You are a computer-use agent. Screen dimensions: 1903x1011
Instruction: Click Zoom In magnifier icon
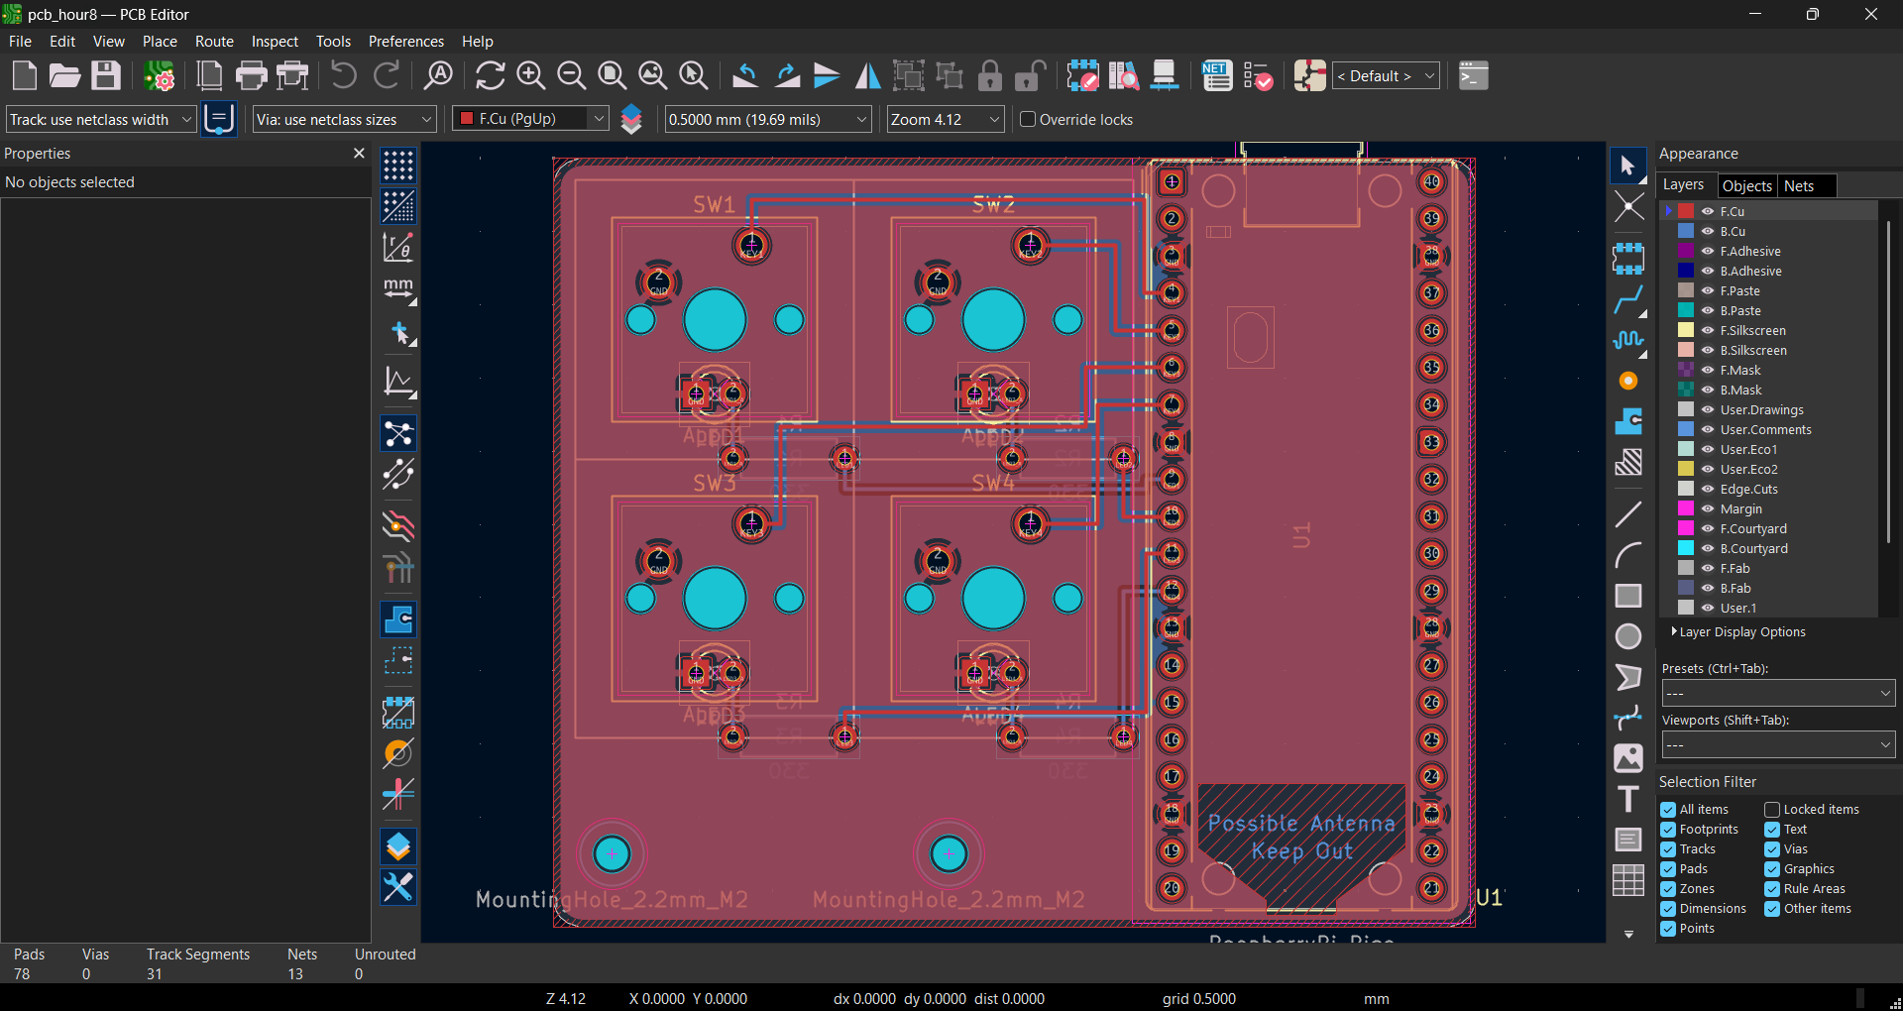pyautogui.click(x=531, y=75)
